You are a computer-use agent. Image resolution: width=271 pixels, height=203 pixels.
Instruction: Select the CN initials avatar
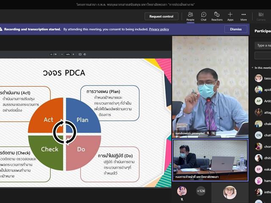pyautogui.click(x=258, y=135)
